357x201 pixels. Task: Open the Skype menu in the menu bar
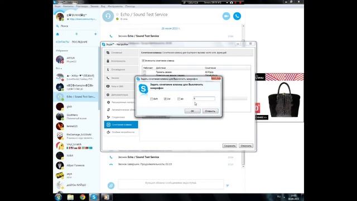point(57,6)
